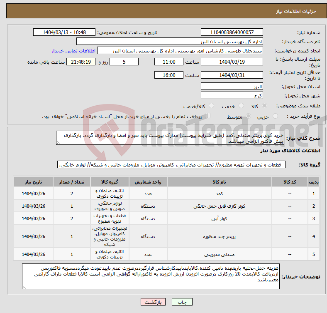Open اطلاعات تماس خریدار contact link
The height and width of the screenshot is (313, 327).
[73, 51]
